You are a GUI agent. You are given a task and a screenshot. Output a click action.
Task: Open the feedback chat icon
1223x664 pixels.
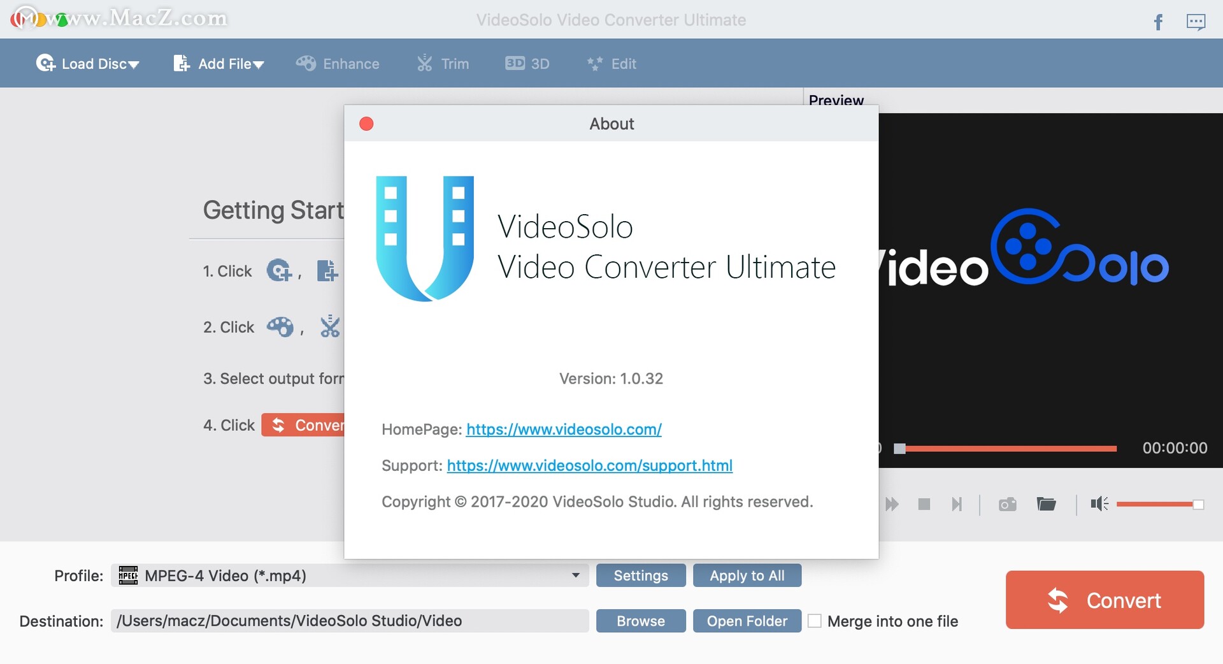[1196, 22]
